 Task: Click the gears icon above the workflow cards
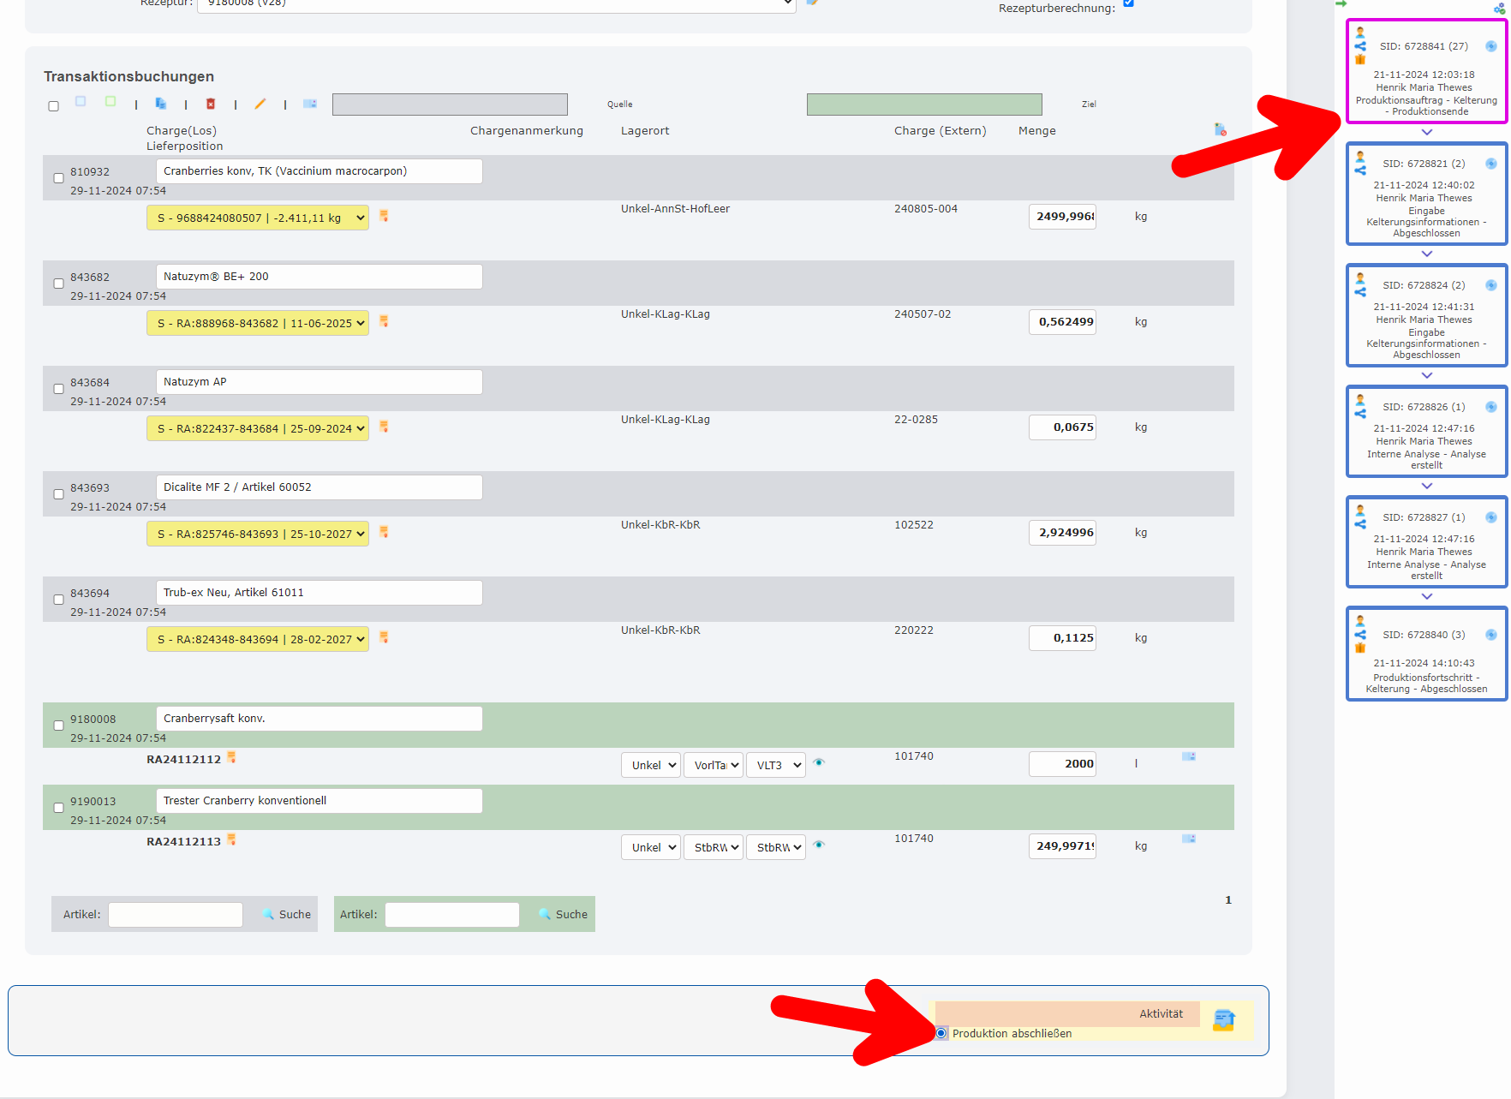[1499, 8]
